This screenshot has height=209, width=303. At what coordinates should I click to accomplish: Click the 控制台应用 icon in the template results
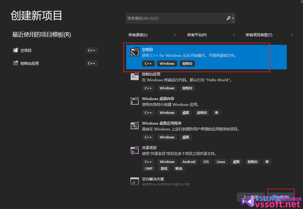[x=134, y=76]
